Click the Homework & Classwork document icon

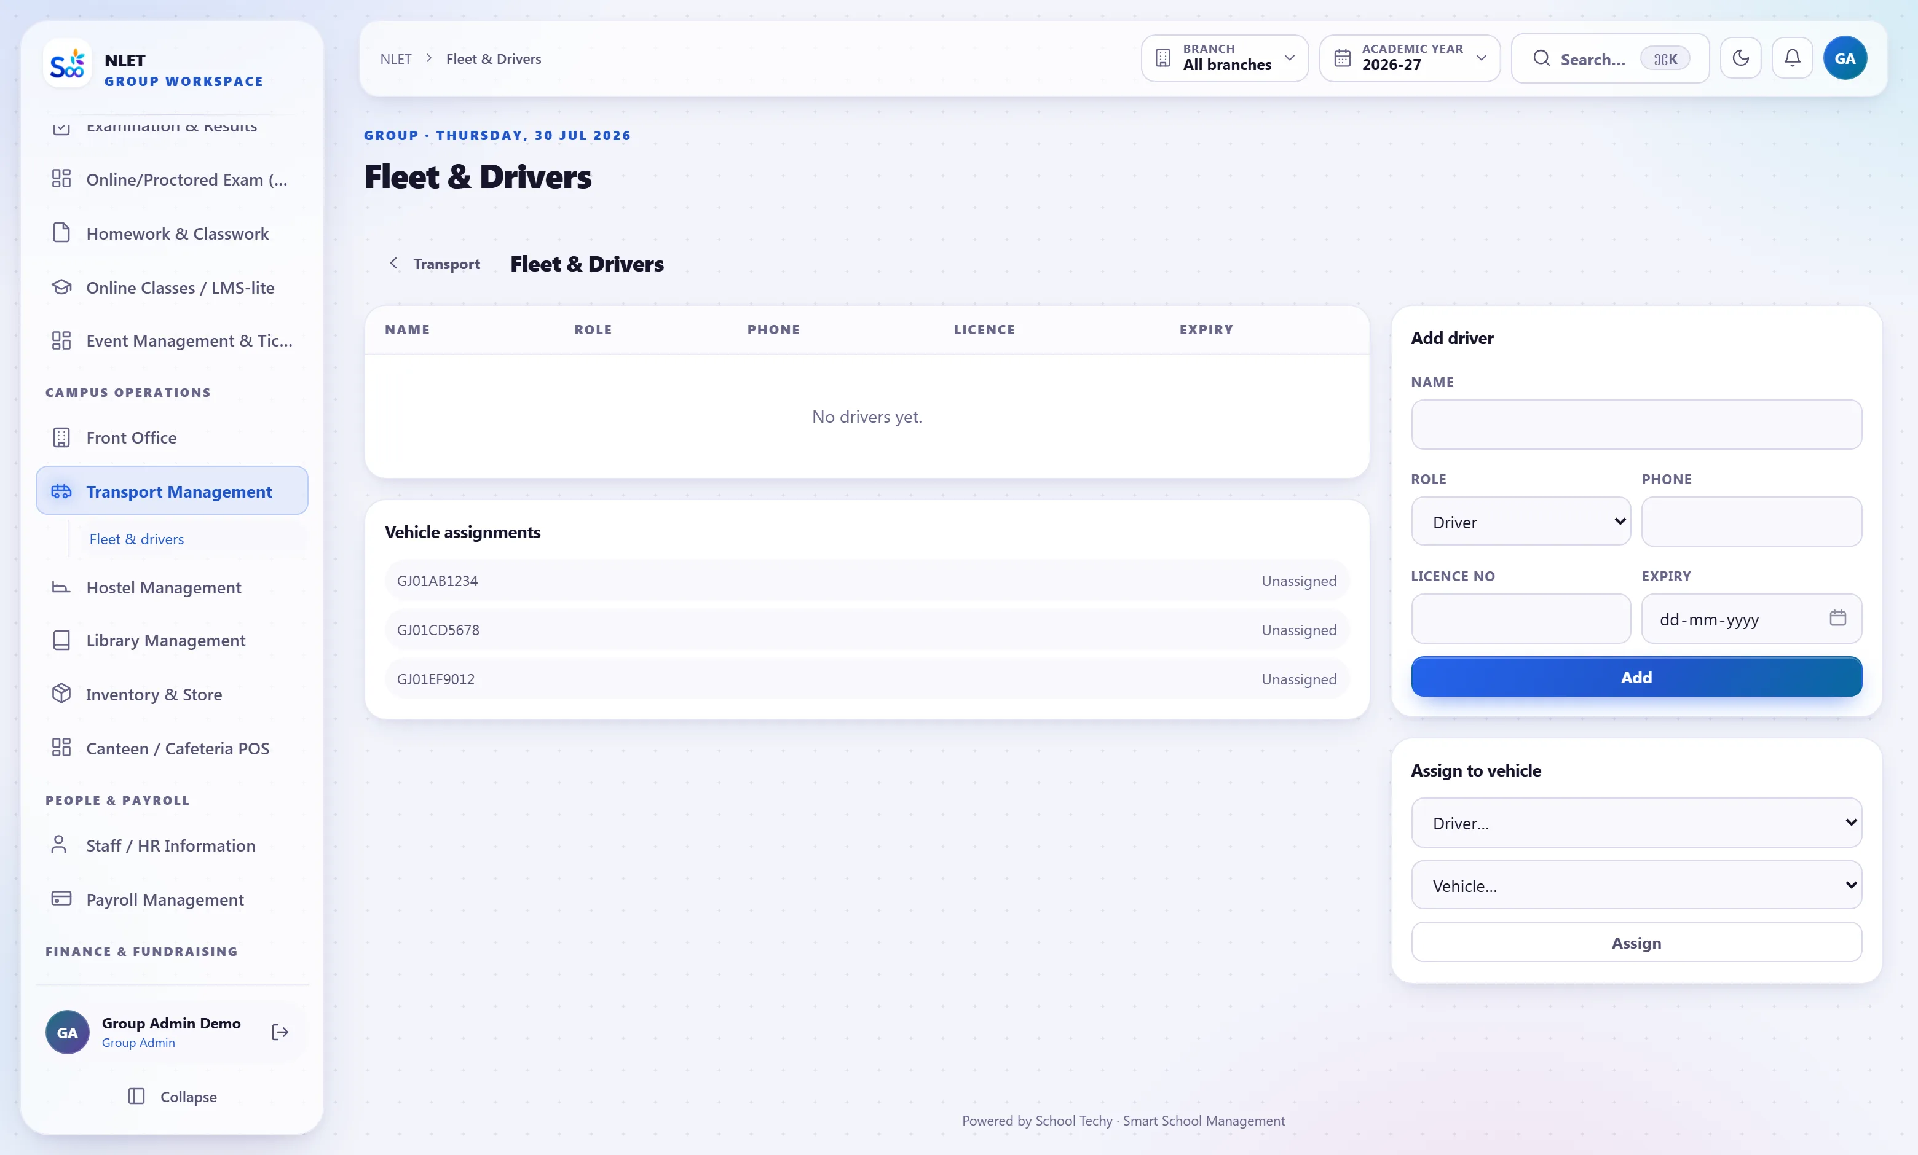tap(61, 233)
